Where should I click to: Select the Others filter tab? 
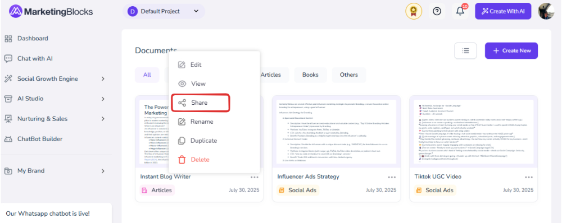[349, 75]
